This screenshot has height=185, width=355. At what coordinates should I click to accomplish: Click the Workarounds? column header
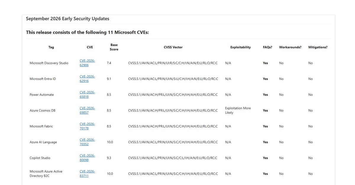[290, 47]
